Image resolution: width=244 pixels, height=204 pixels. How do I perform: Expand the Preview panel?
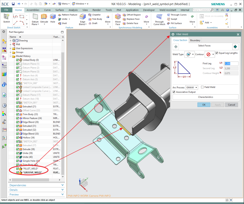(36, 194)
